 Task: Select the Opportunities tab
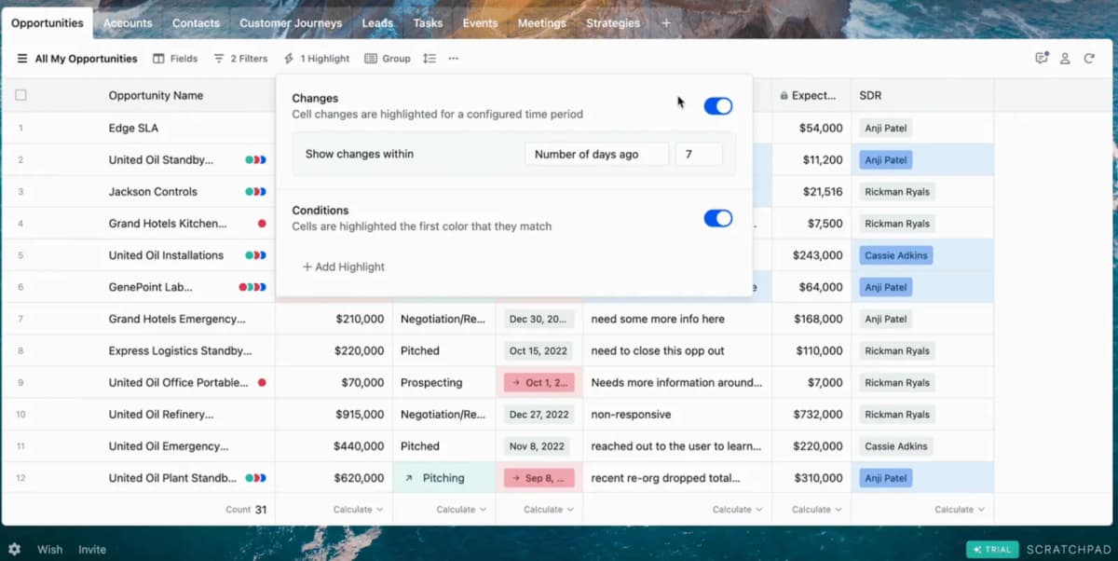coord(48,23)
